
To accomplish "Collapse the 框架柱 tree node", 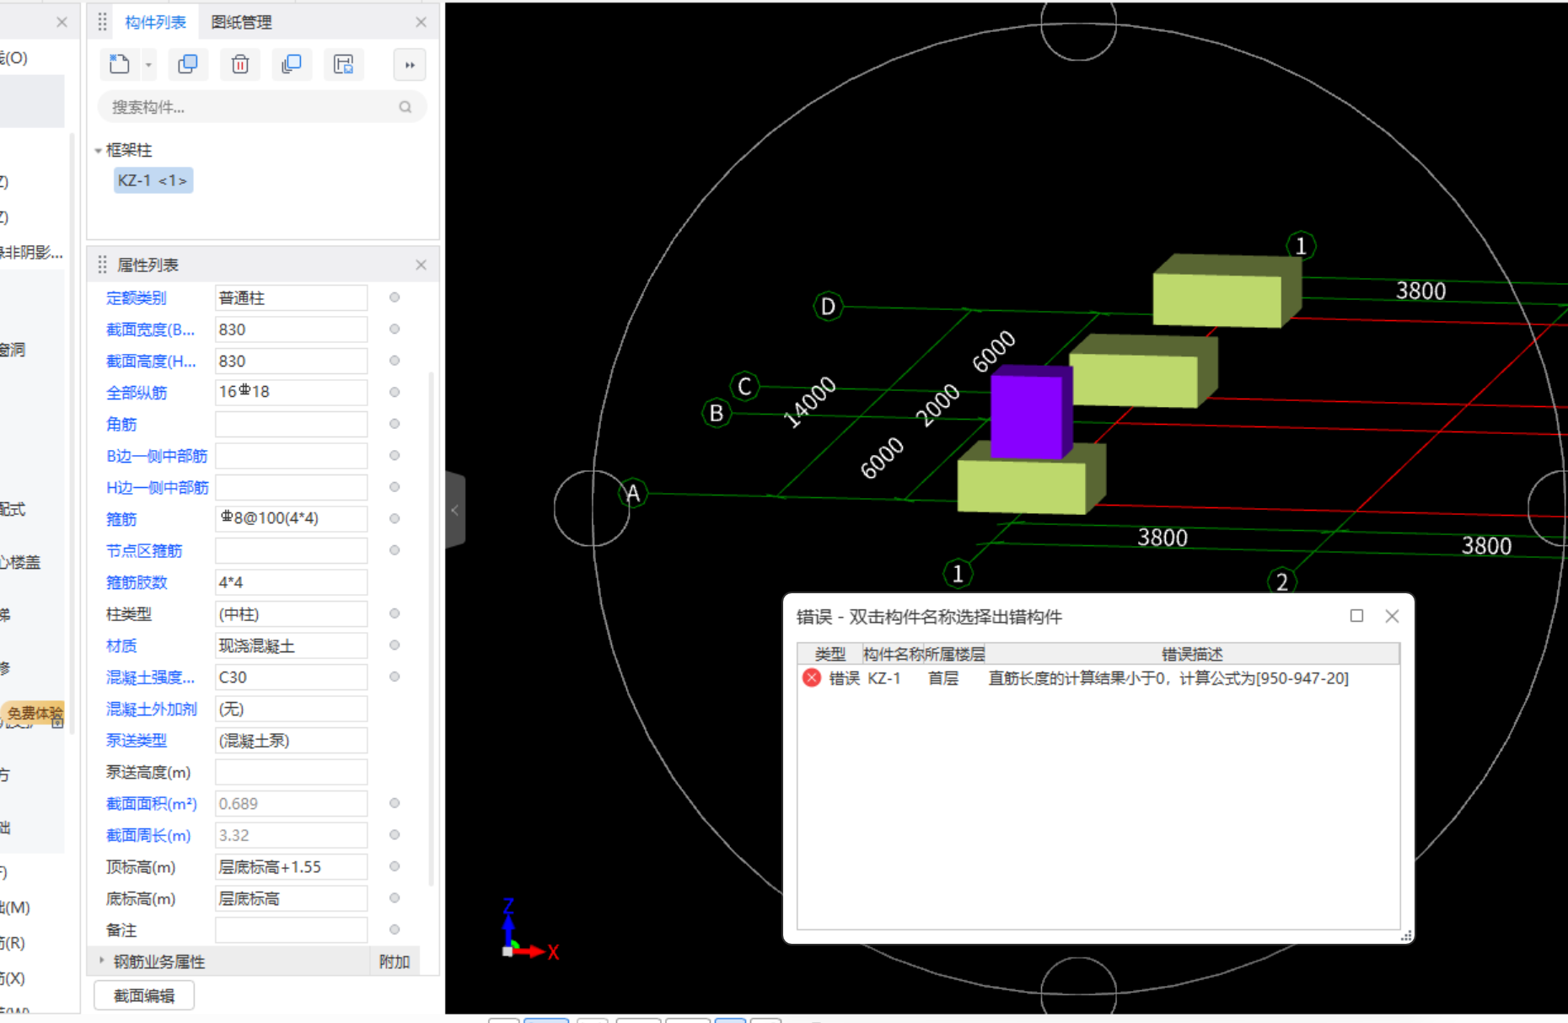I will (98, 151).
